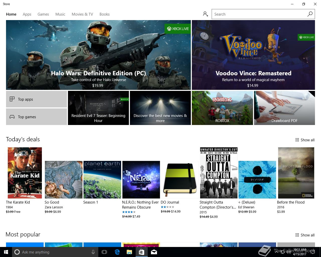This screenshot has height=257, width=321.
Task: Open the Drawboard PDF tile
Action: pyautogui.click(x=284, y=108)
